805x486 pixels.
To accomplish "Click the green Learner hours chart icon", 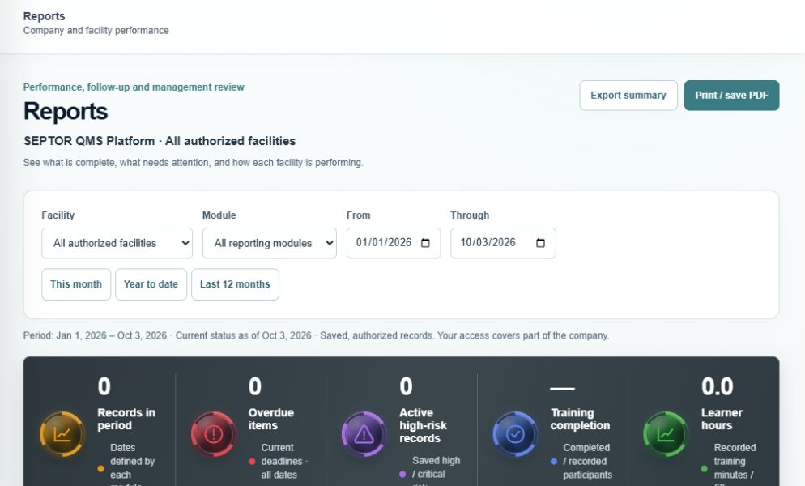I will (x=666, y=434).
